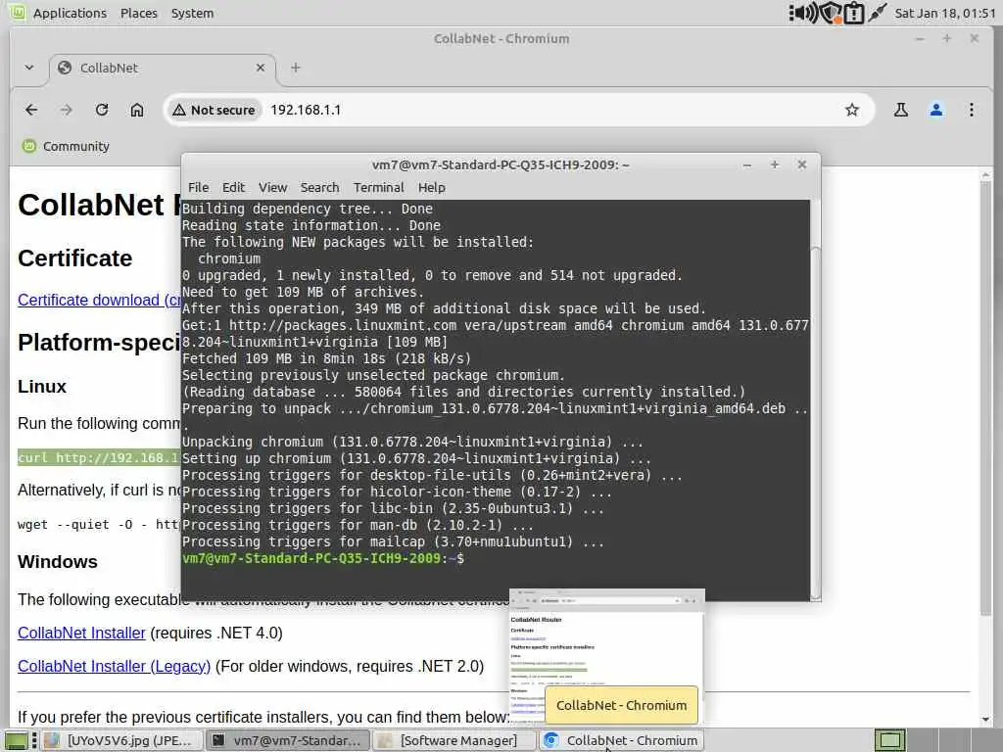Image resolution: width=1003 pixels, height=752 pixels.
Task: Click the shield update manager tray icon
Action: pyautogui.click(x=831, y=13)
